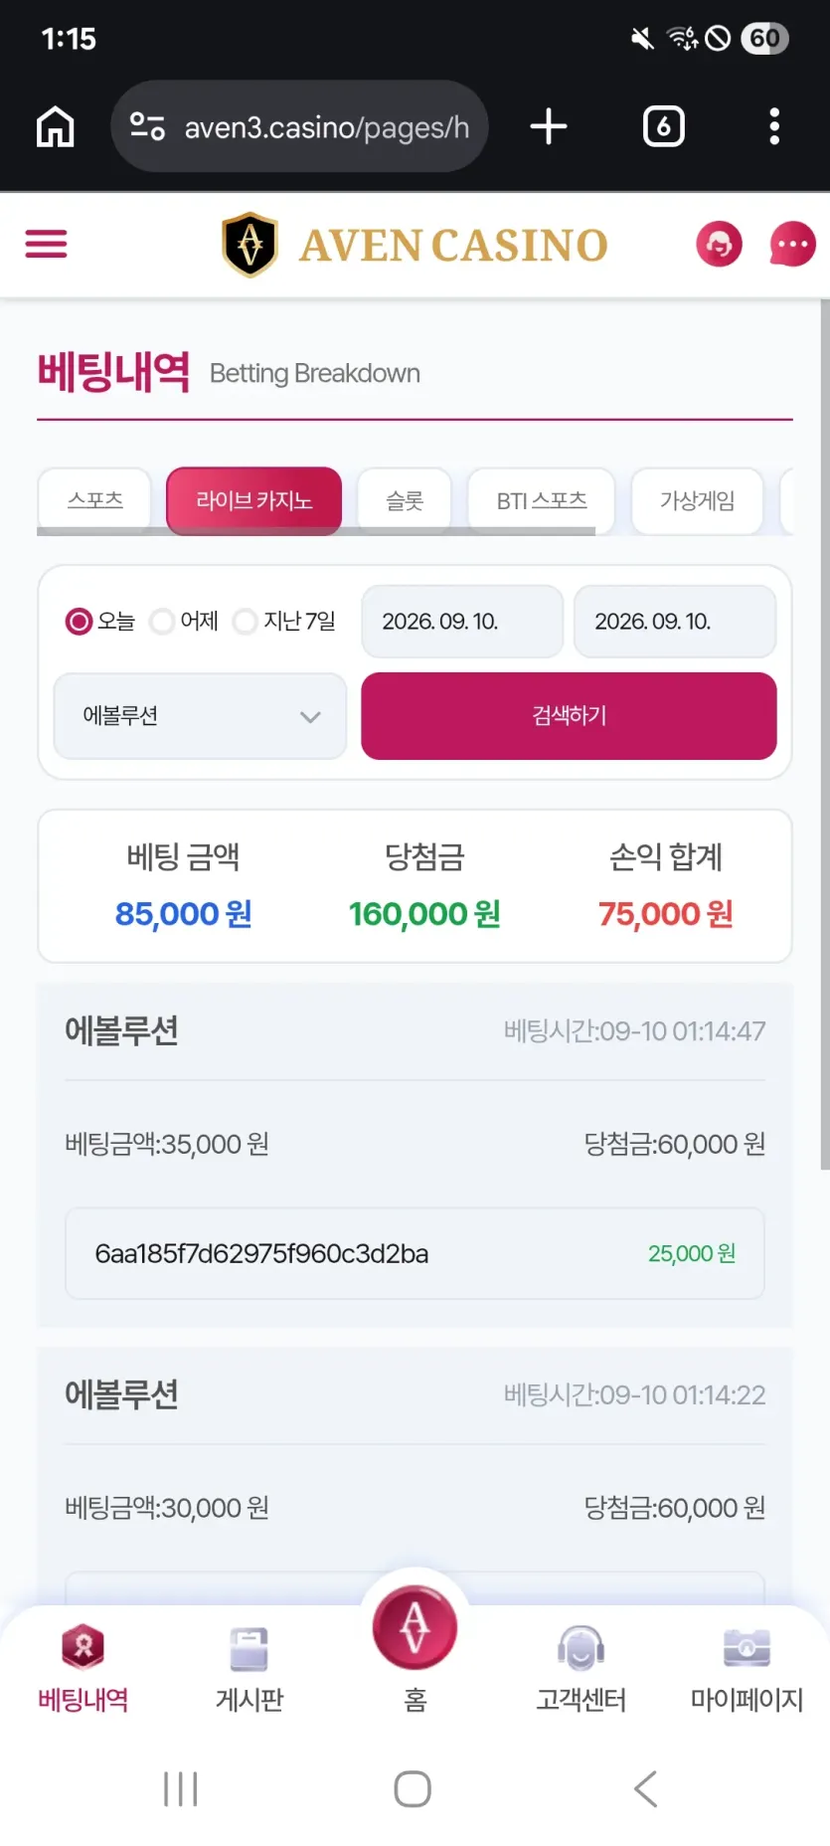
Task: Switch to the BTI 스포츠 tab
Action: click(x=542, y=500)
